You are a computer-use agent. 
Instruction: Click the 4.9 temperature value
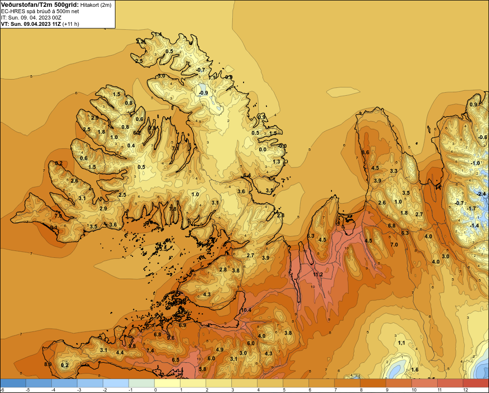220,350
